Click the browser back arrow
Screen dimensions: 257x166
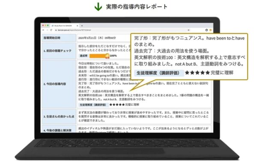point(43,30)
